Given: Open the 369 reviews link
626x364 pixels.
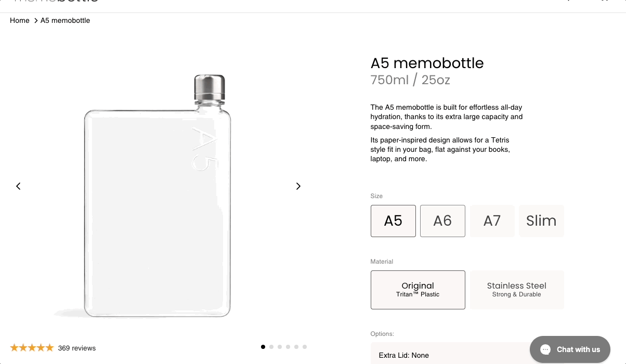Looking at the screenshot, I should (x=77, y=348).
